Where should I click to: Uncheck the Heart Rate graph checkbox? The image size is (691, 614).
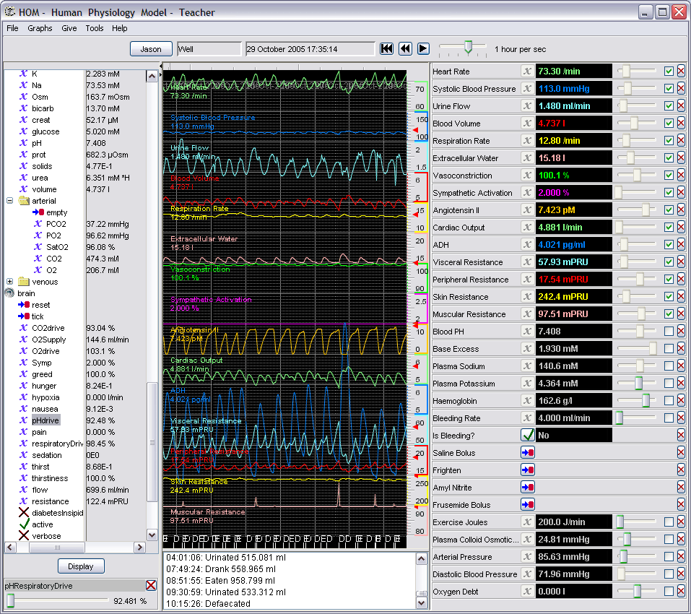[x=669, y=72]
